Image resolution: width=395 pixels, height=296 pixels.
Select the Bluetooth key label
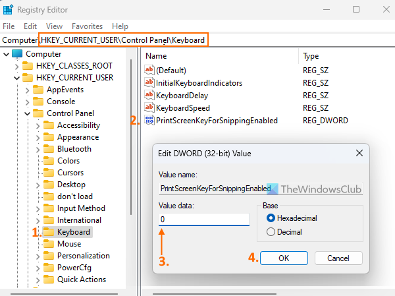point(74,149)
